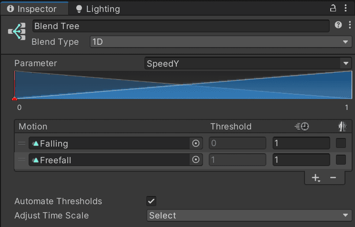The image size is (355, 227).
Task: Switch to the Lighting tab
Action: 98,9
